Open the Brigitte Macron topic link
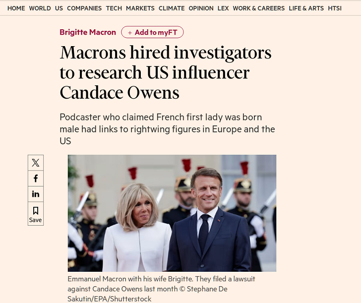This screenshot has height=303, width=361. 88,32
